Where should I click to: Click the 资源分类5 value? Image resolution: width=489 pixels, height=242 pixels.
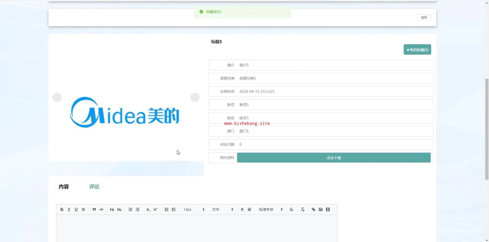[248, 78]
